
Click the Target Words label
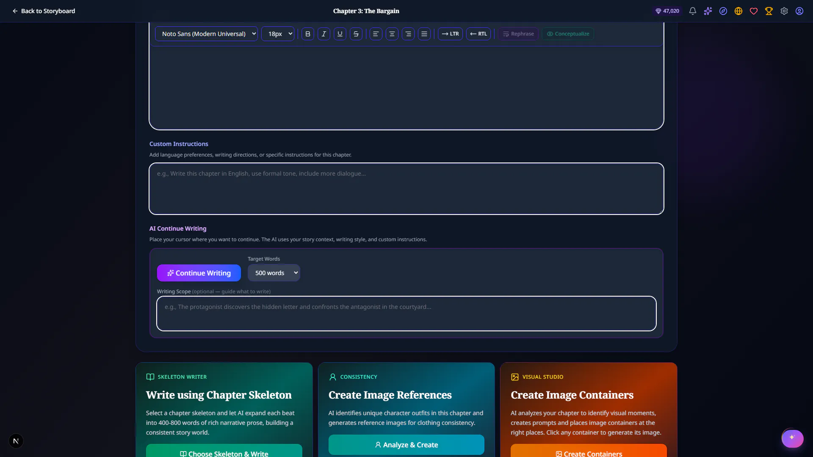point(264,259)
